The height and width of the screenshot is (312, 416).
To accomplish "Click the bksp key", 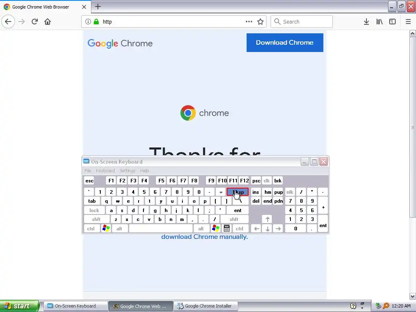I will coord(238,192).
